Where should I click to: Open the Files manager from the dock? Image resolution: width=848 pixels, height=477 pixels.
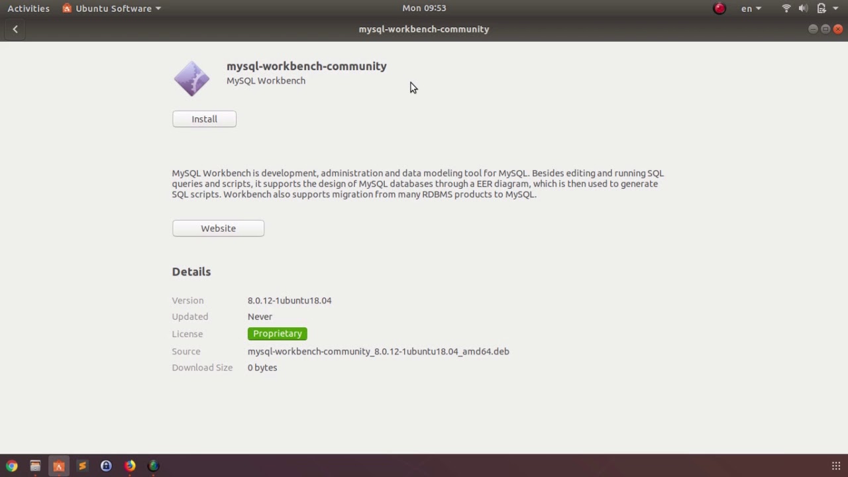tap(35, 466)
